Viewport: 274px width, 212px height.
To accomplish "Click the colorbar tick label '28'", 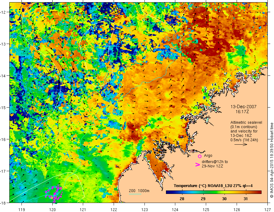I will 182,199.
